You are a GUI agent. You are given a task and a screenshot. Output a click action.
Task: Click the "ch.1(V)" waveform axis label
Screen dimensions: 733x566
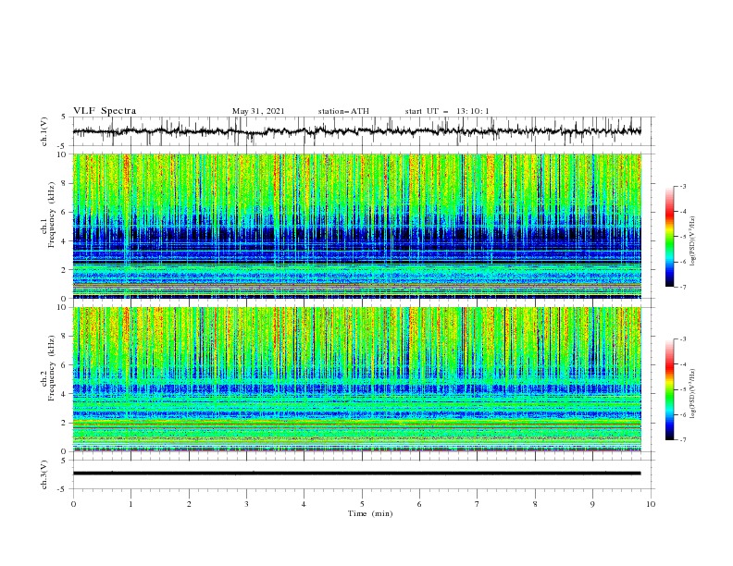coord(44,131)
